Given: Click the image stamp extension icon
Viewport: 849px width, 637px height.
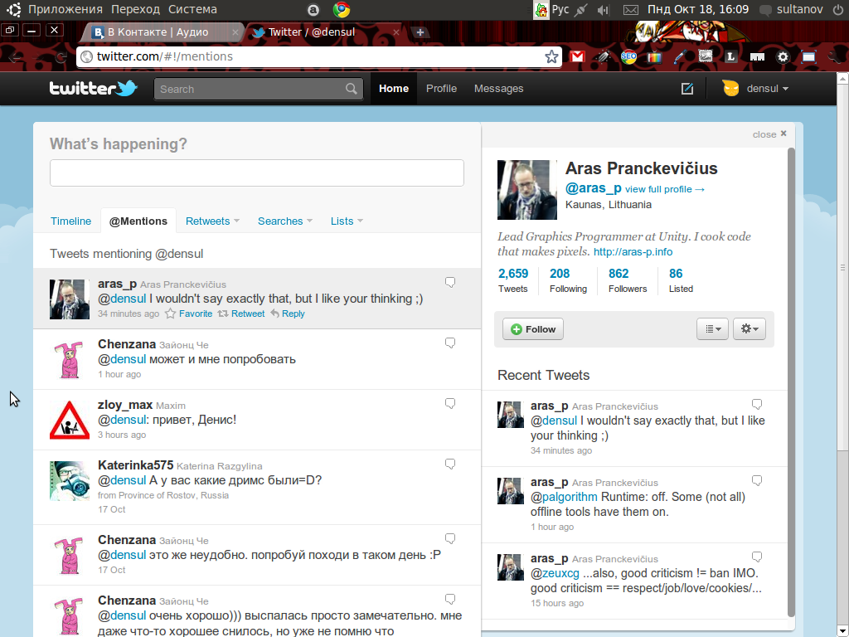Looking at the screenshot, I should coord(706,56).
